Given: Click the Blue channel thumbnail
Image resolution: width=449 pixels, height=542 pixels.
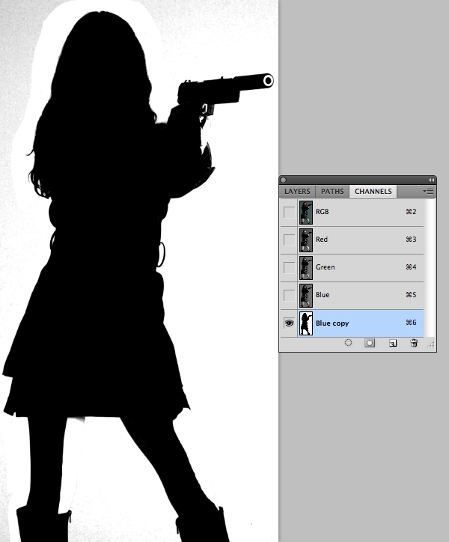Looking at the screenshot, I should click(x=306, y=295).
